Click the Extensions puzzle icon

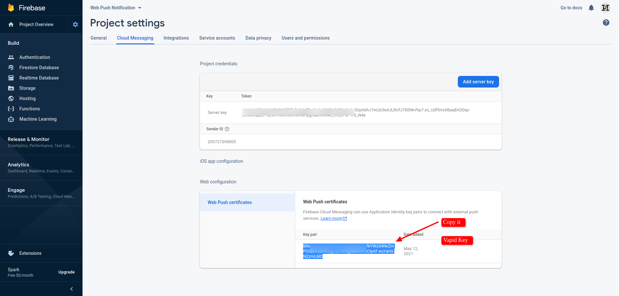point(11,253)
